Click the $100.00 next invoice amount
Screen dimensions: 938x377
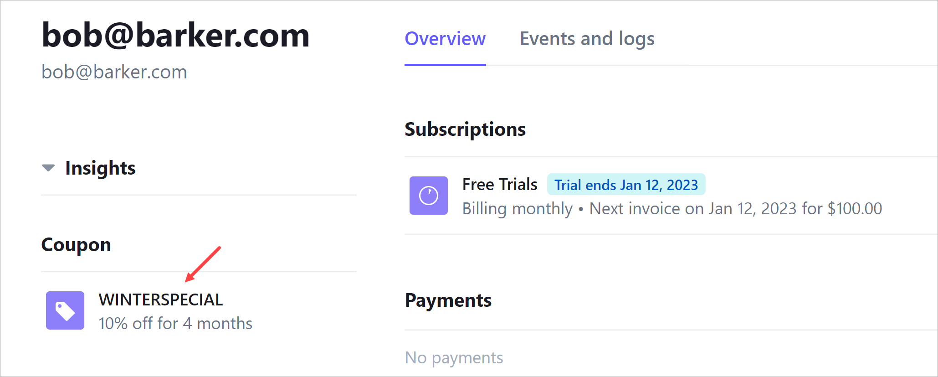point(855,209)
